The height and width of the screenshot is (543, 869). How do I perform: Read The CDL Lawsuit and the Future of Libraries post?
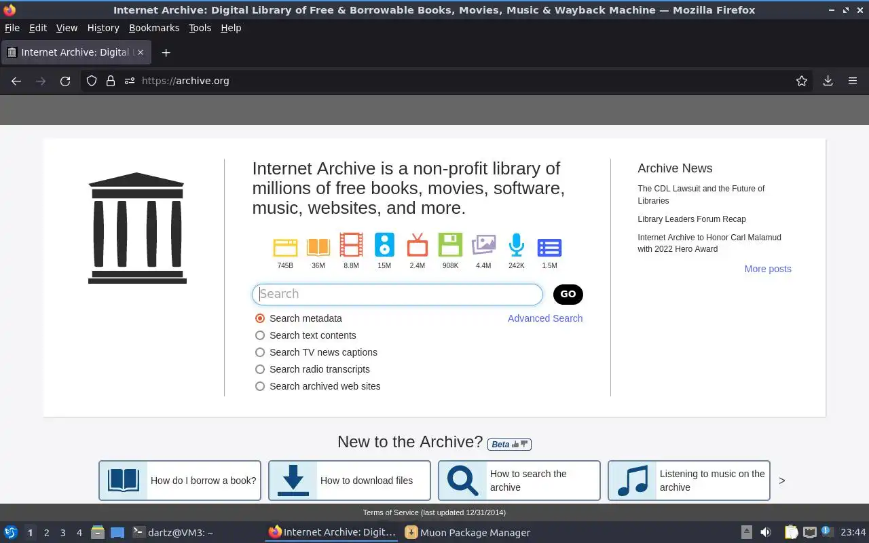(x=701, y=194)
